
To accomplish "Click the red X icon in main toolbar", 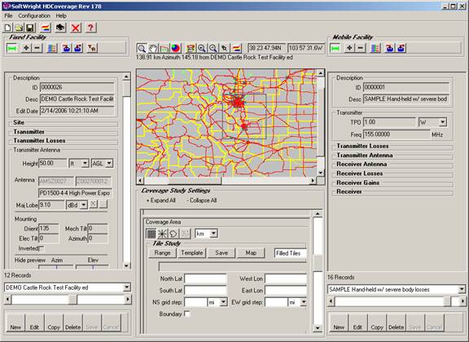I will 76,28.
